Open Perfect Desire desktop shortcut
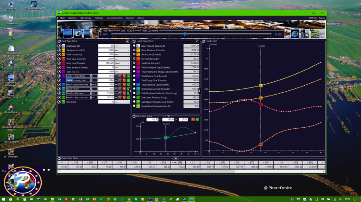Viewport: 361px width, 202px height. tap(11, 94)
